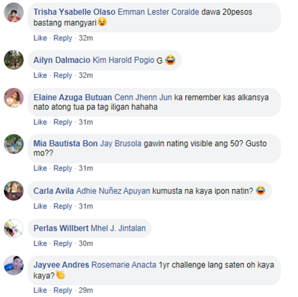
Task: Like Carla Avila's comment about ipon
Action: click(x=40, y=206)
